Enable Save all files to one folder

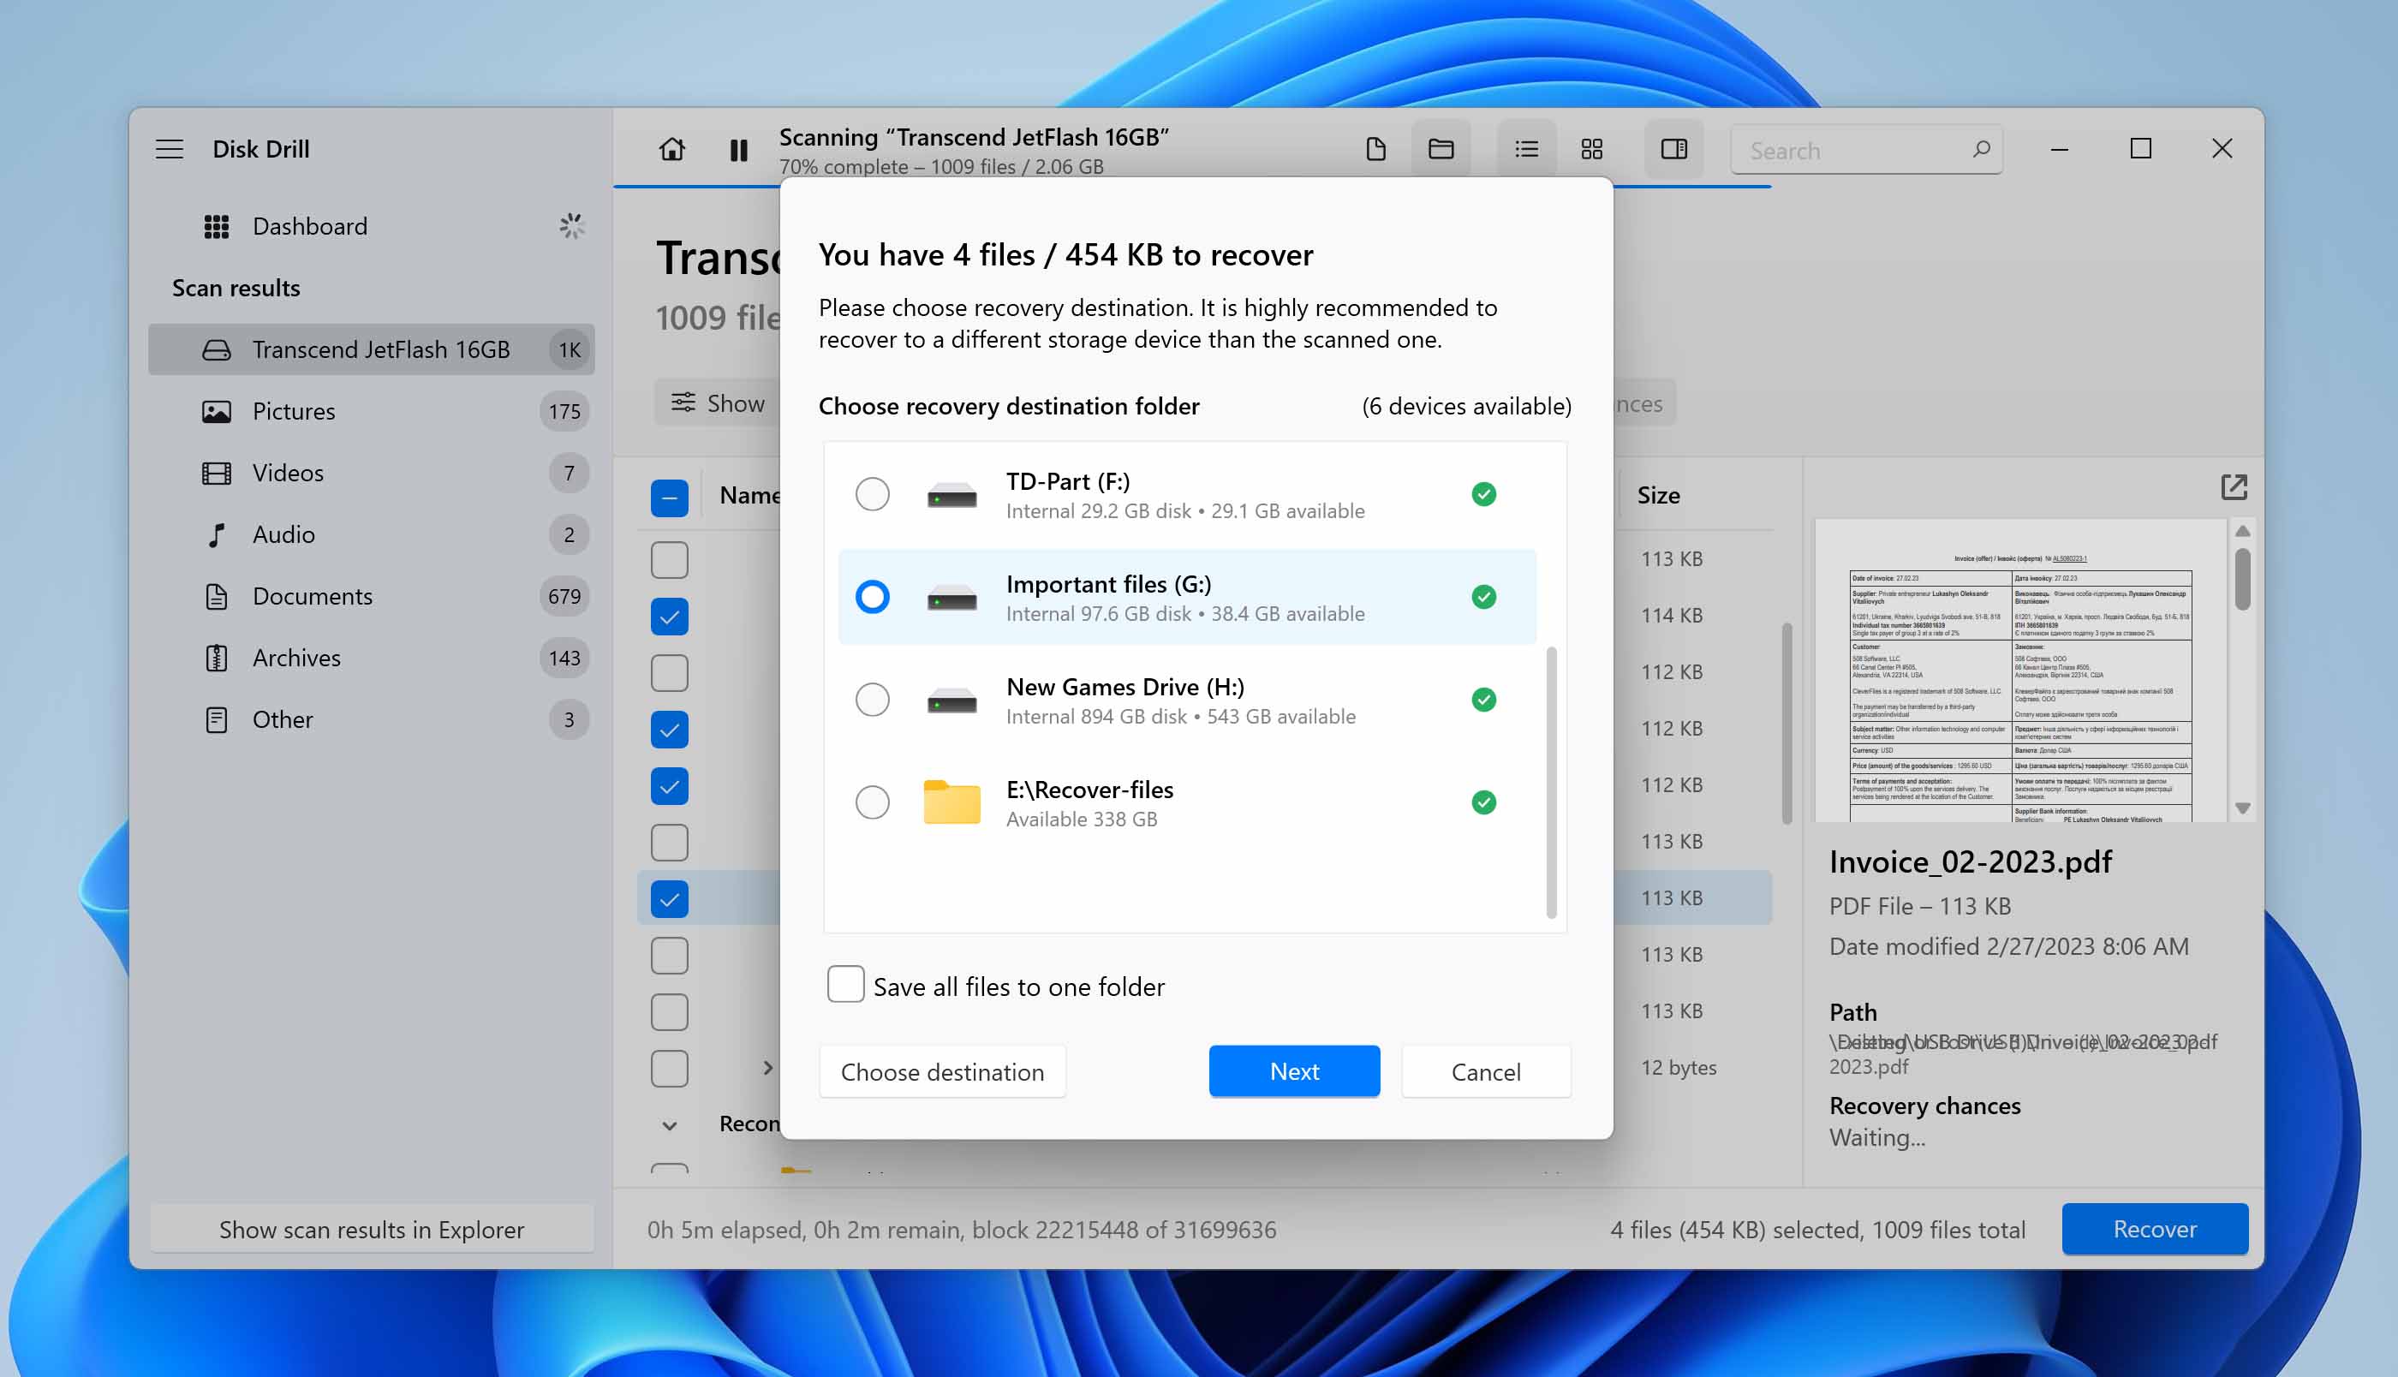point(845,985)
